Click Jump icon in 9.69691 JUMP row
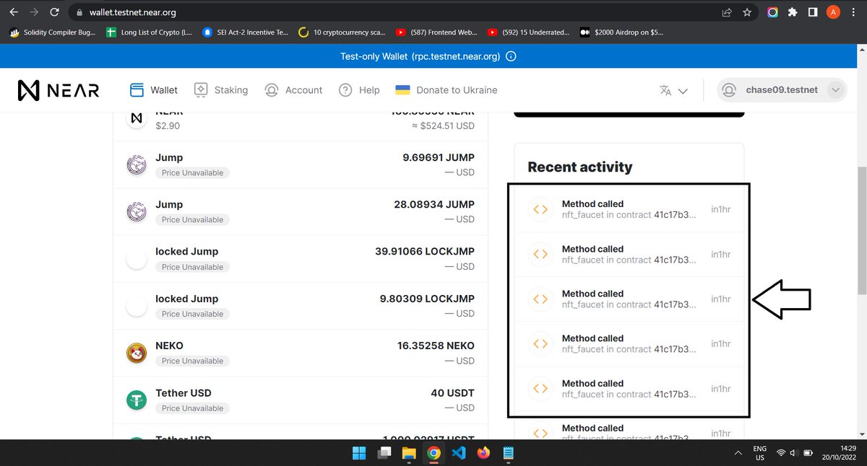 click(137, 165)
